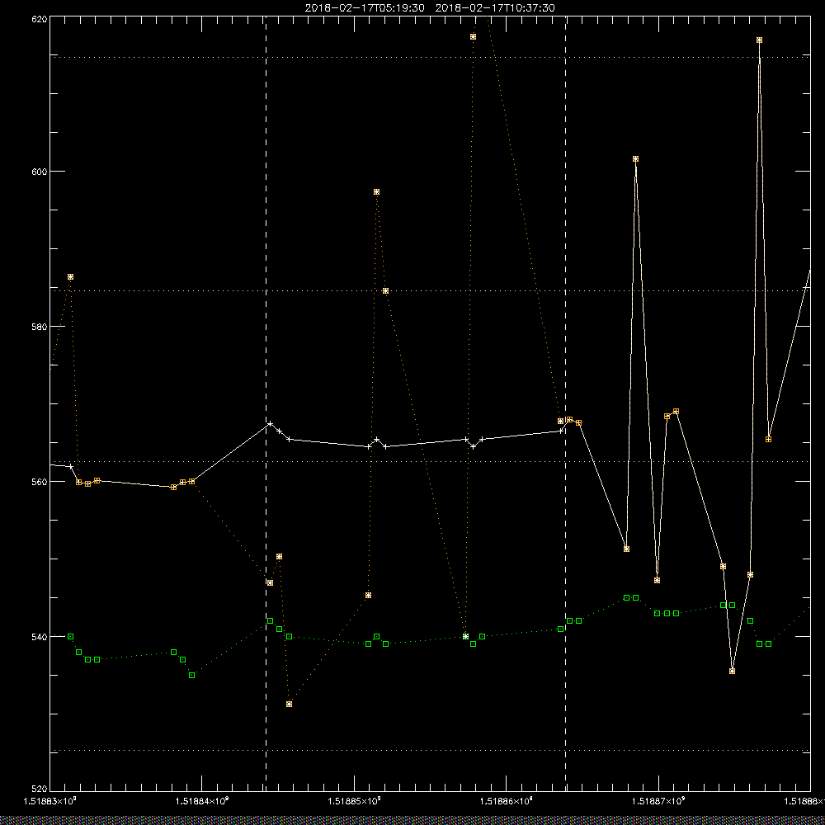Viewport: 825px width, 825px height.
Task: Pick the orange marker peaking just above 600
Action: pyautogui.click(x=635, y=159)
